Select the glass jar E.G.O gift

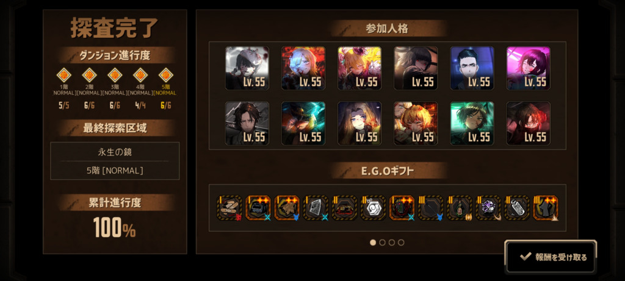pos(516,208)
